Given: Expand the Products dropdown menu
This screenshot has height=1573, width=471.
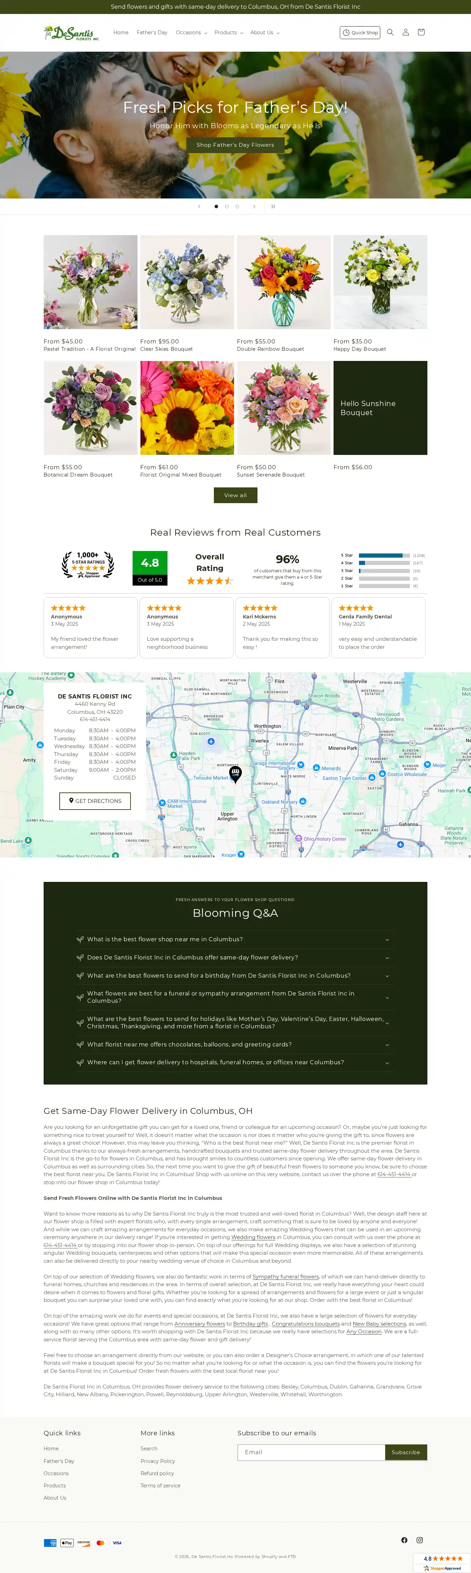Looking at the screenshot, I should click(x=228, y=33).
